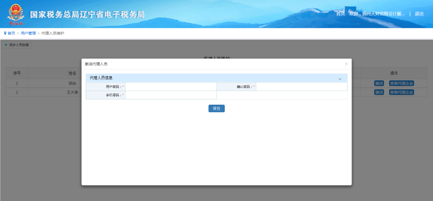
Task: Click the location pin icon in breadcrumb
Action: click(x=5, y=33)
